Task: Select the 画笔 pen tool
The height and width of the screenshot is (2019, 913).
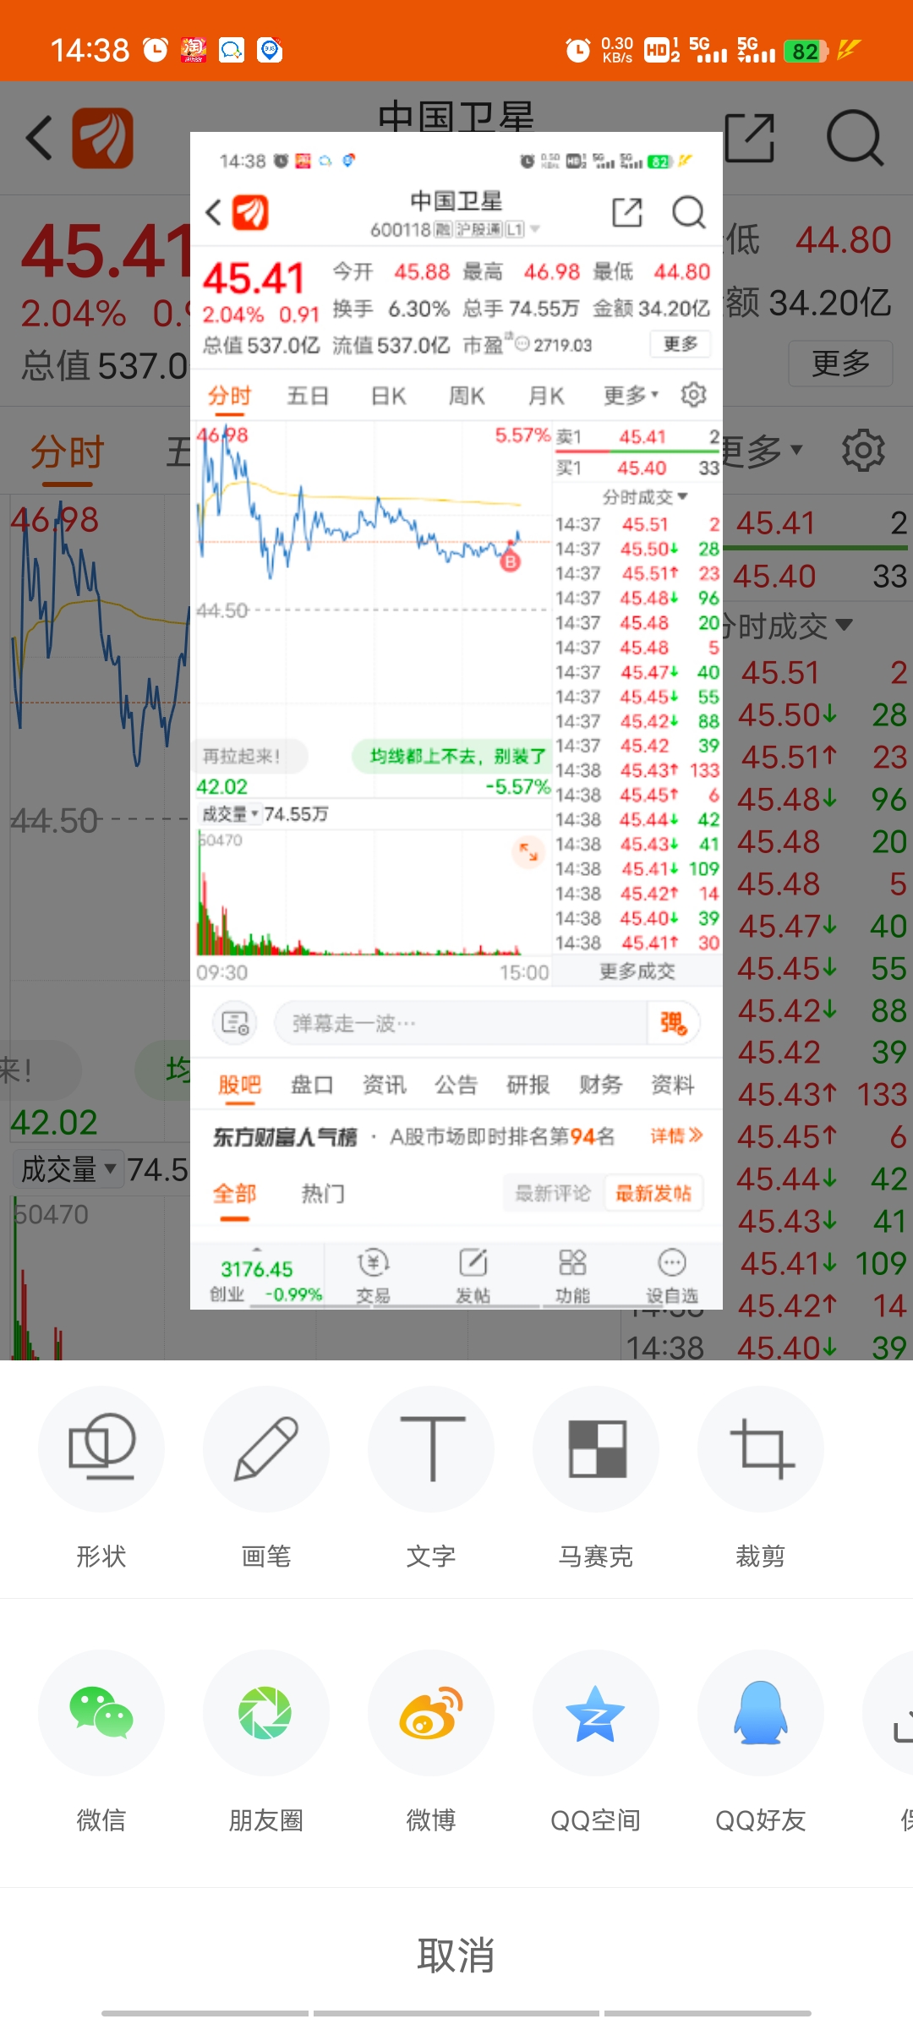Action: point(266,1448)
